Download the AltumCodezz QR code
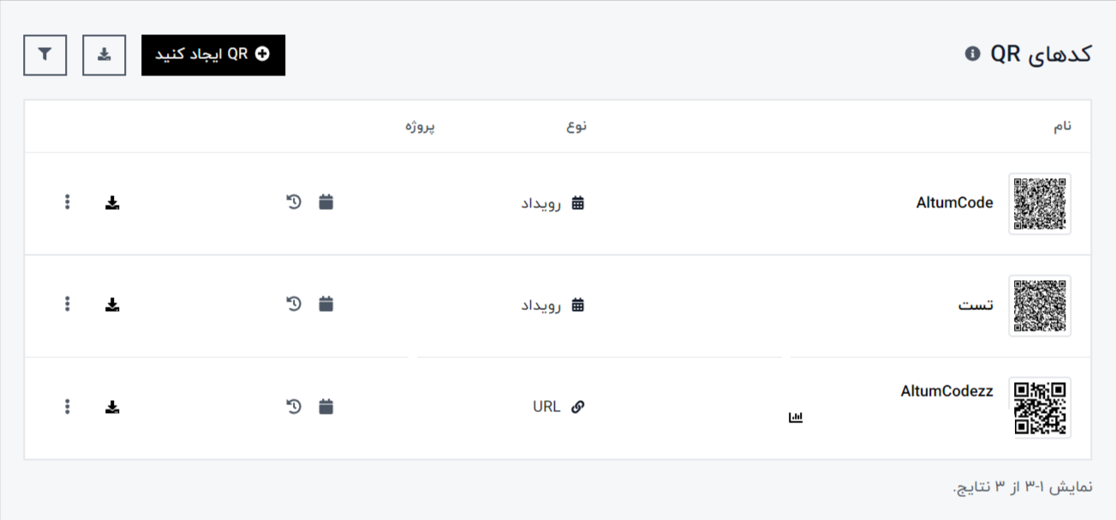This screenshot has height=520, width=1116. pyautogui.click(x=112, y=407)
